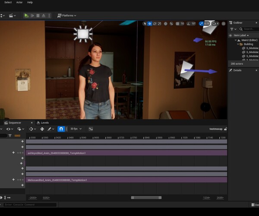259x216 pixels.
Task: Open snap options three-dot menu beside magnet
Action: pyautogui.click(x=66, y=129)
